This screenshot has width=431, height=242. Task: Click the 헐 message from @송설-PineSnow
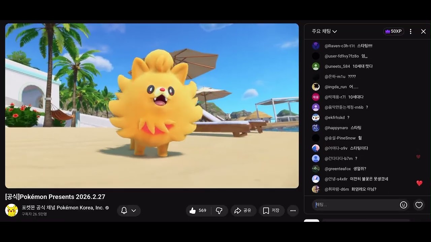tap(360, 138)
